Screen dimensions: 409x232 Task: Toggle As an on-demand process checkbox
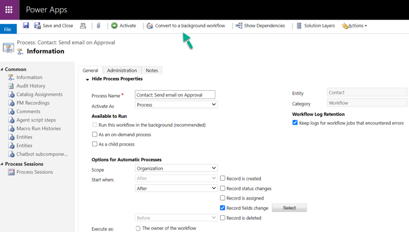point(94,134)
